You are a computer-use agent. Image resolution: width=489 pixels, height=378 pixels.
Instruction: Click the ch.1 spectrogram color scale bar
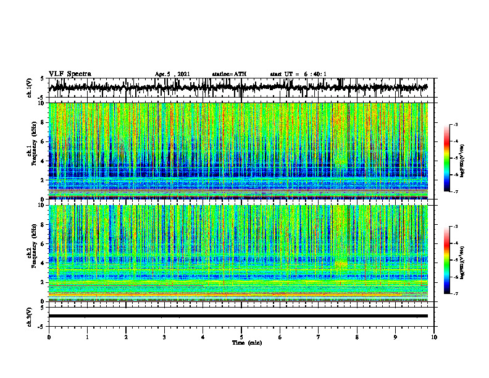click(446, 158)
